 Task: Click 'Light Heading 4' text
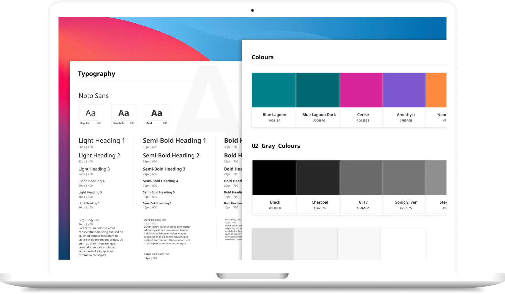(x=92, y=181)
